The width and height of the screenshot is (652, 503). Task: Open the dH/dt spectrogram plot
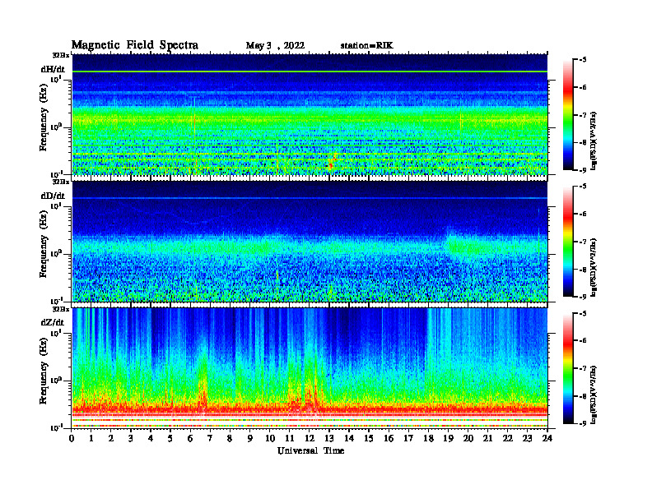310,114
